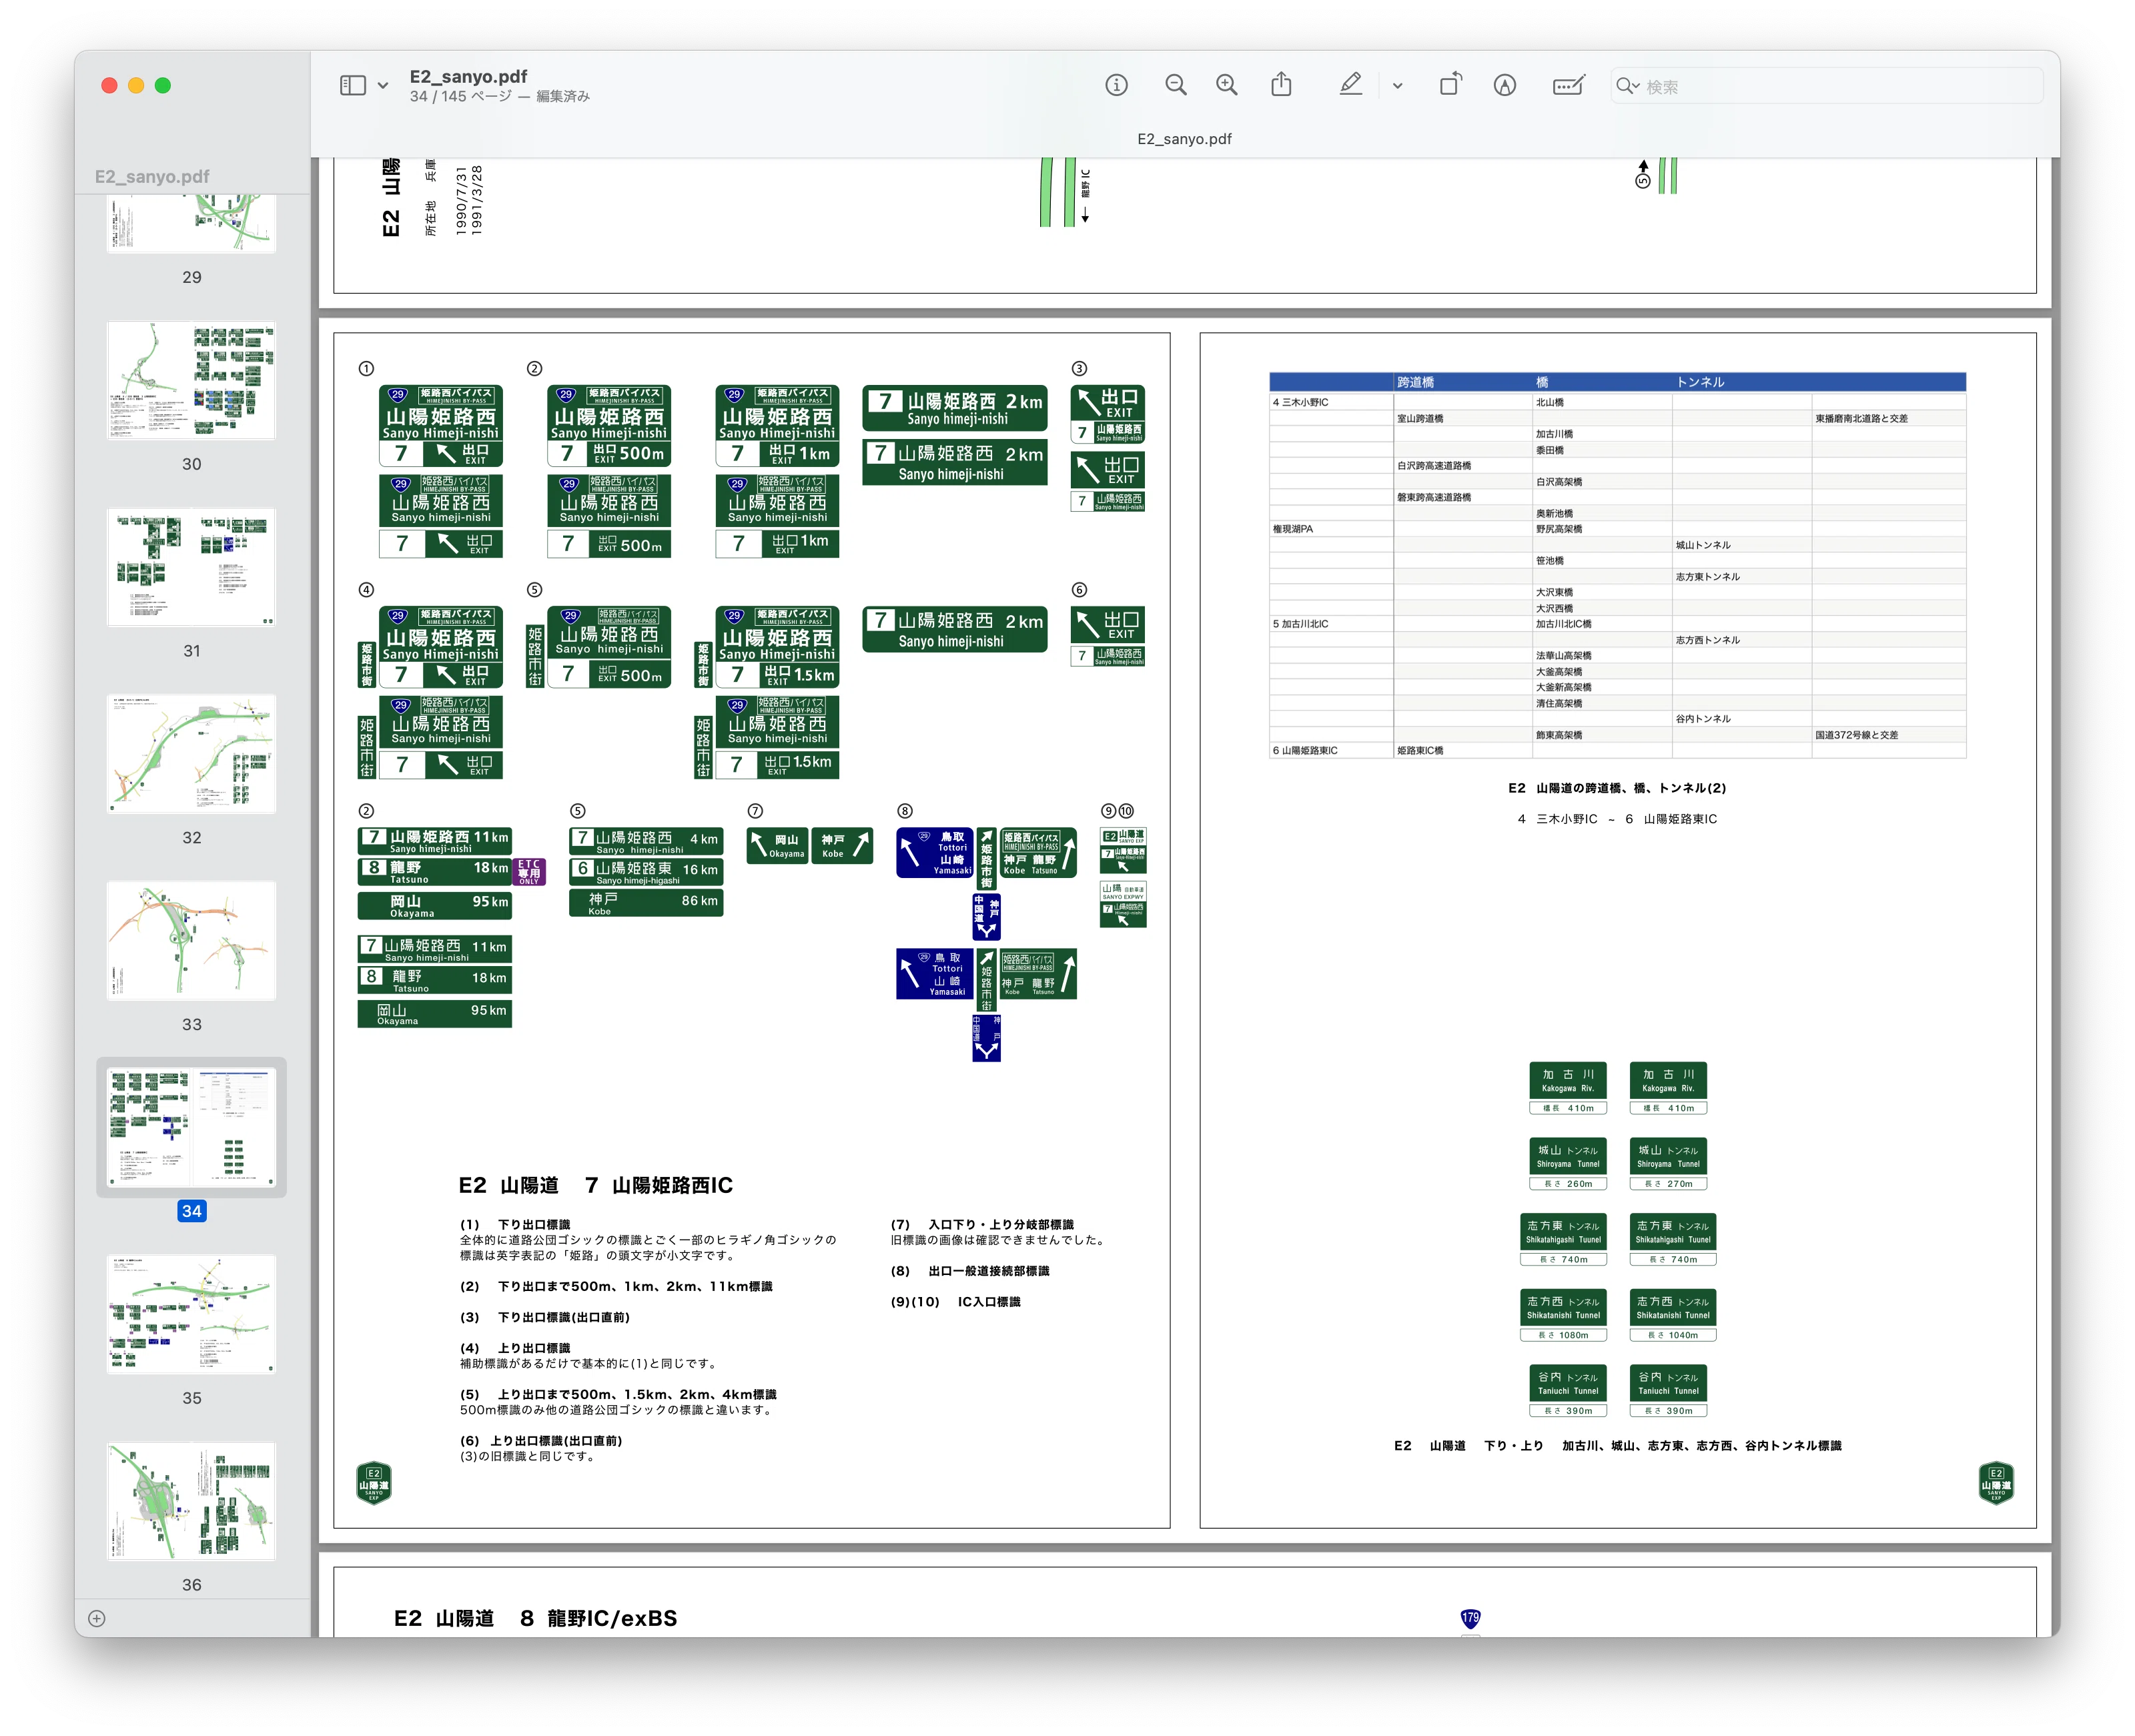Click the green E2 Sanyo Expressway emblem on the left page
The image size is (2135, 1736).
click(374, 1482)
